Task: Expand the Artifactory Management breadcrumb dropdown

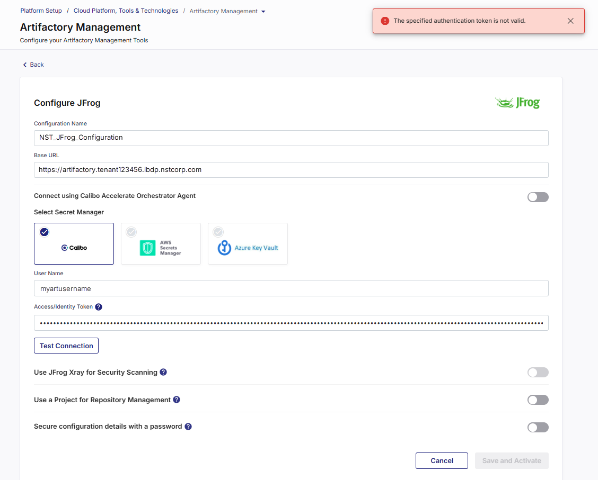Action: 263,12
